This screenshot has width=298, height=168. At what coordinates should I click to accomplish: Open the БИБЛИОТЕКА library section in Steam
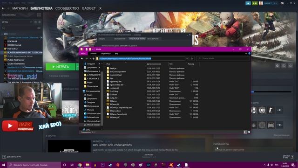[41, 8]
